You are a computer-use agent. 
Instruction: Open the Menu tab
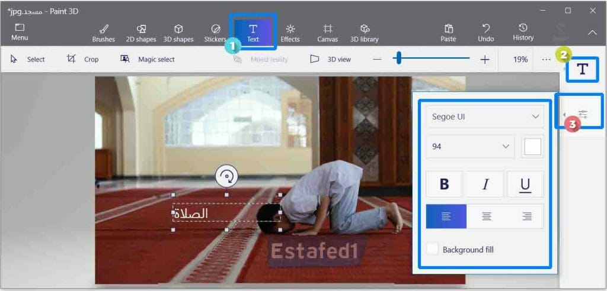pyautogui.click(x=20, y=32)
